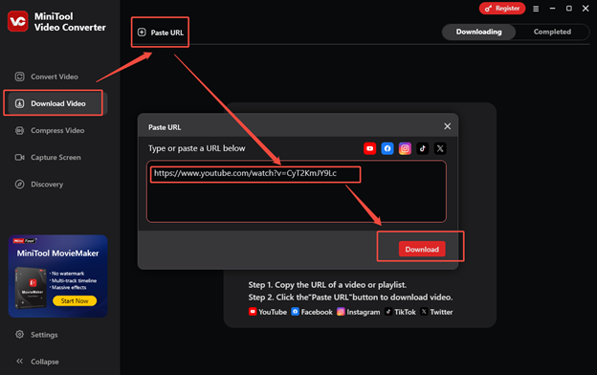Screen dimensions: 597x375
Task: Click the Paste URL plus icon
Action: [142, 33]
